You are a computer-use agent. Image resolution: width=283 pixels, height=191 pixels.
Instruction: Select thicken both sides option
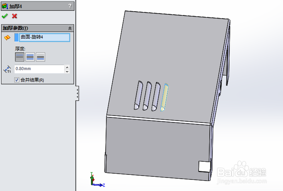(30, 57)
